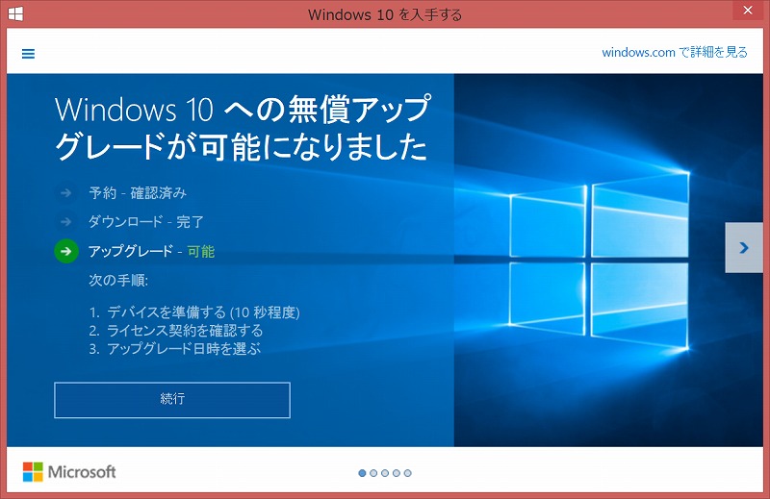Click the 予約 - 確認済み status text
Image resolution: width=770 pixels, height=499 pixels.
coord(138,193)
